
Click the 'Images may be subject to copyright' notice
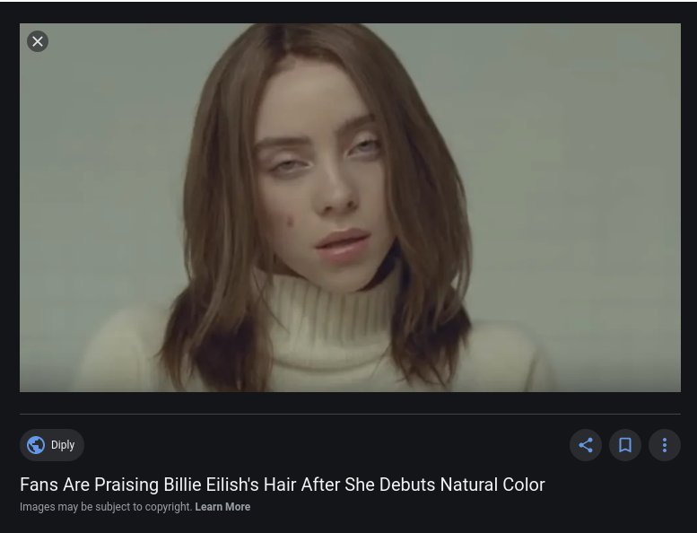pos(106,507)
